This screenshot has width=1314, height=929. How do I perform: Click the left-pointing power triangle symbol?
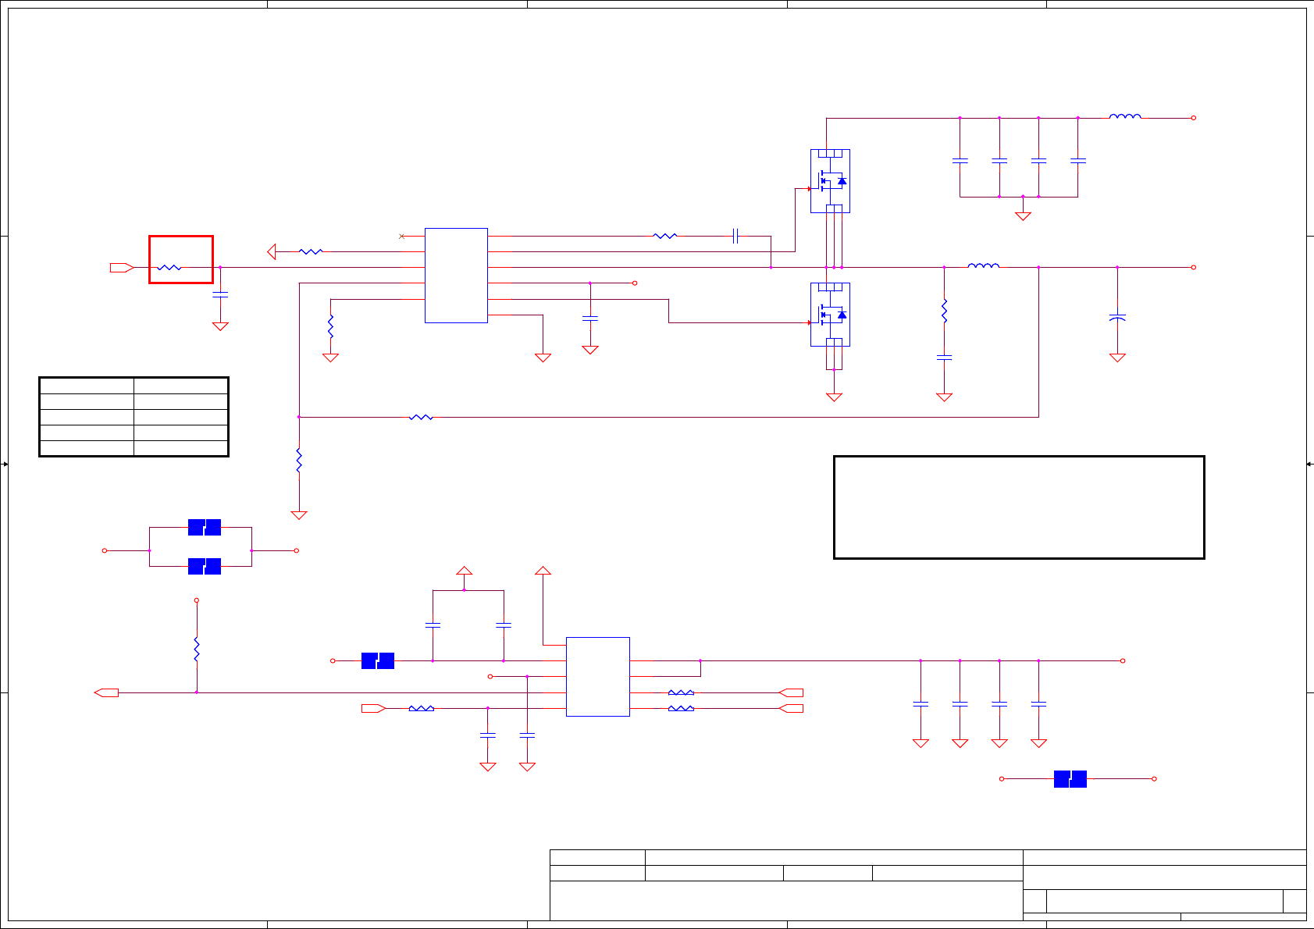click(272, 251)
